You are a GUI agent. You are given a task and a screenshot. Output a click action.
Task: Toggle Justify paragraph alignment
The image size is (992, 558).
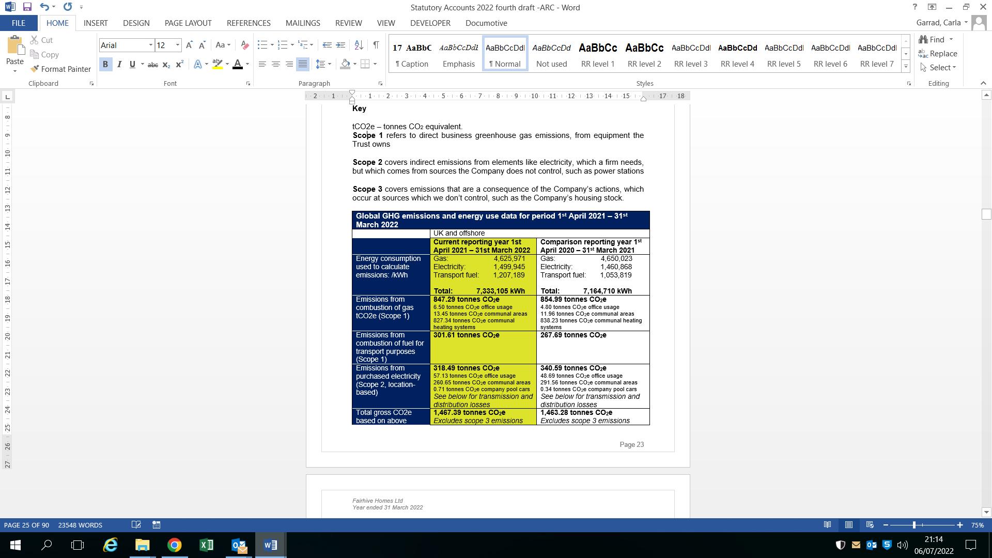[x=303, y=65]
